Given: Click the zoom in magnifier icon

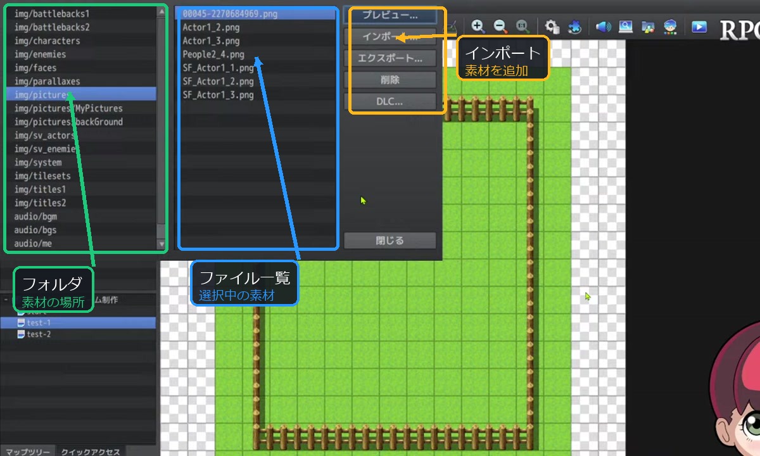Looking at the screenshot, I should click(x=478, y=27).
